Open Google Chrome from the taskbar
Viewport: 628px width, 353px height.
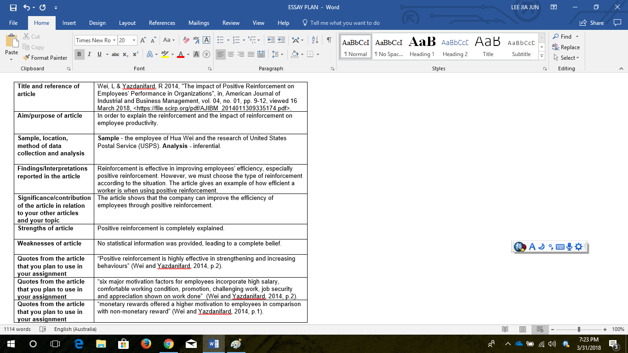tap(169, 344)
